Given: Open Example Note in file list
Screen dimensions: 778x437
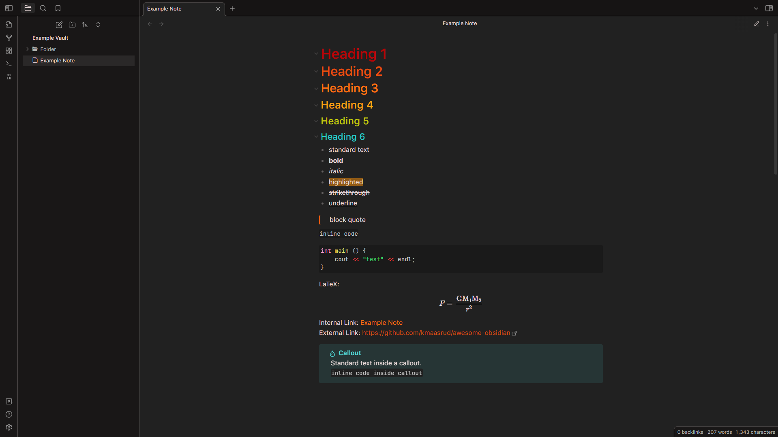Looking at the screenshot, I should pos(79,61).
